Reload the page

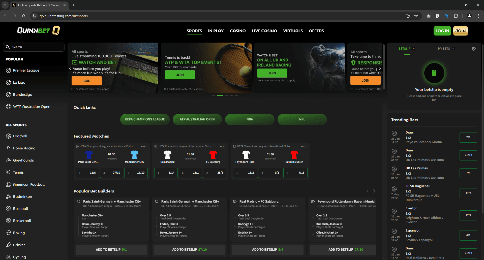(x=24, y=16)
